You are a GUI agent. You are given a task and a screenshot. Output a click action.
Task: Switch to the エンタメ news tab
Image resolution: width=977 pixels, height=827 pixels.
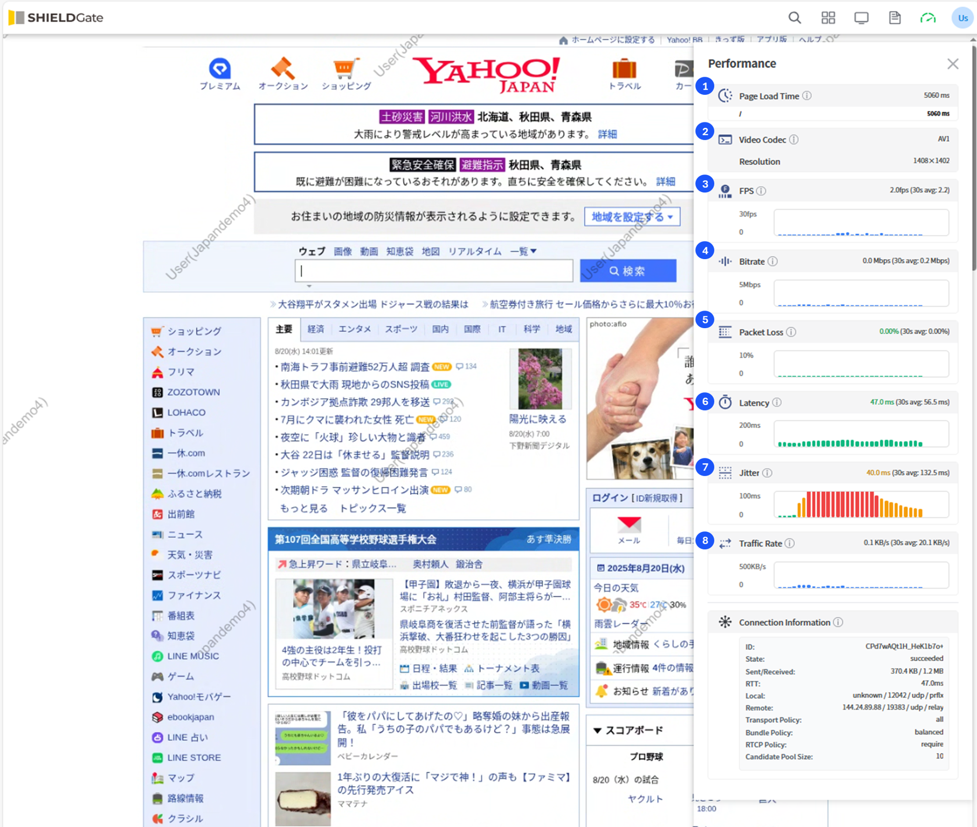[x=354, y=329]
